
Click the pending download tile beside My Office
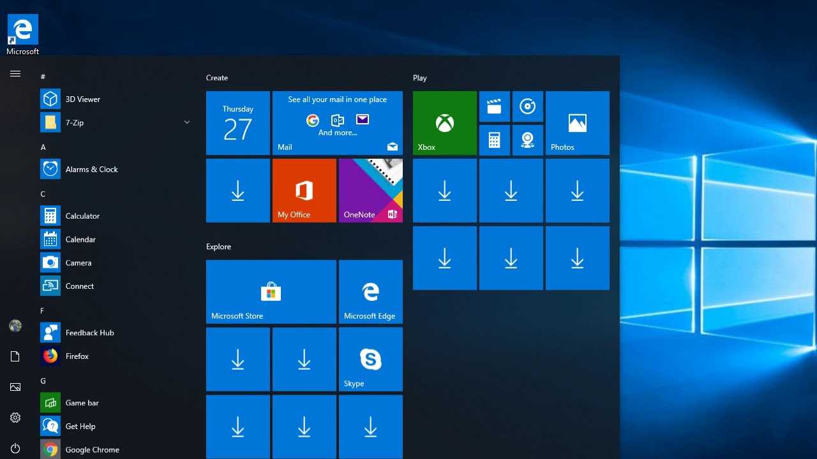point(238,191)
